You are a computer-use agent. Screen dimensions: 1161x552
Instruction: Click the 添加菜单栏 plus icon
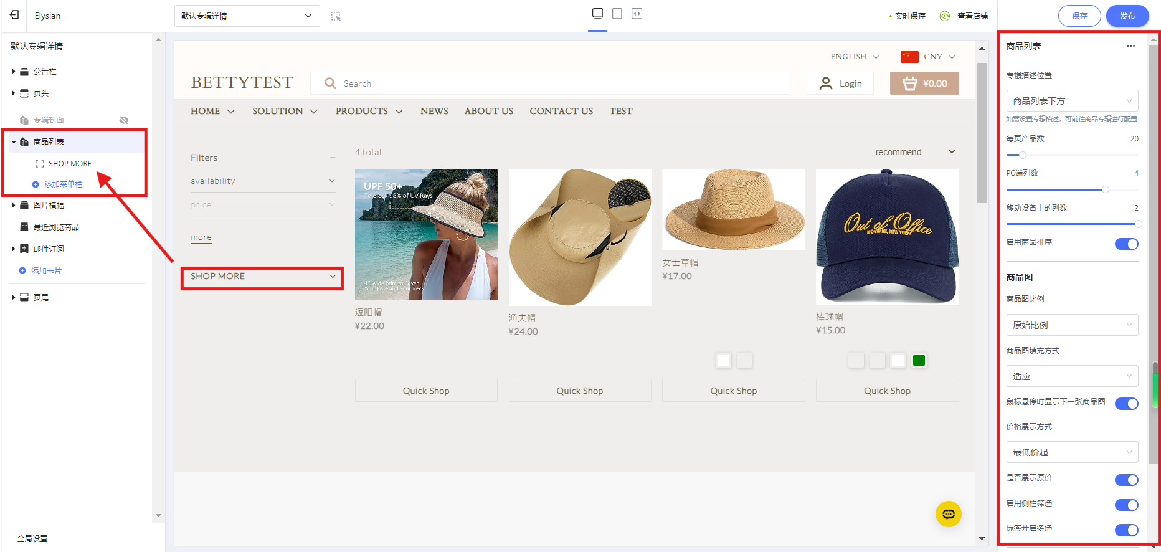(x=36, y=184)
